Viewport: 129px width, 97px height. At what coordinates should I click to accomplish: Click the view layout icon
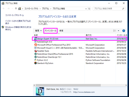point(115,31)
